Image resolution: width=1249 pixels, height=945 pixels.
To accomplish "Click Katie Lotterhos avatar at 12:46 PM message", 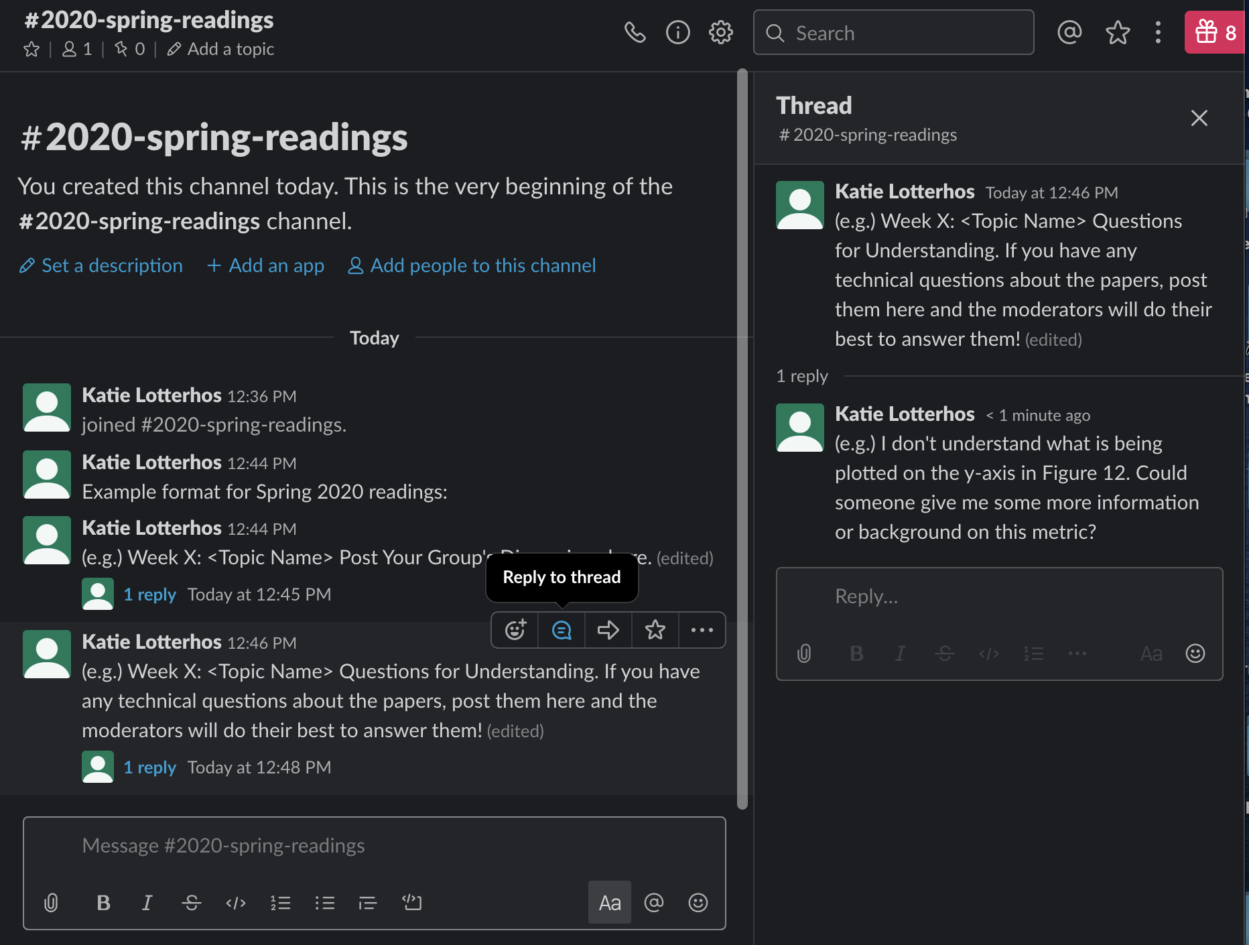I will [x=47, y=654].
